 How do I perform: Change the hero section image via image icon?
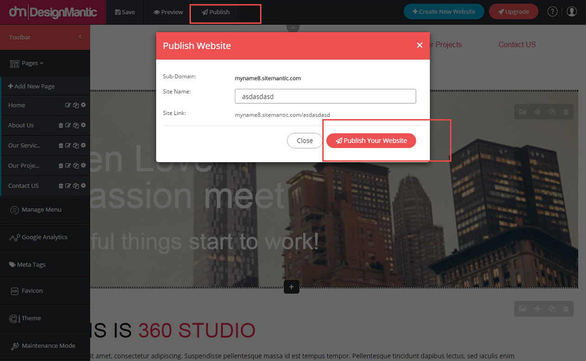(523, 112)
